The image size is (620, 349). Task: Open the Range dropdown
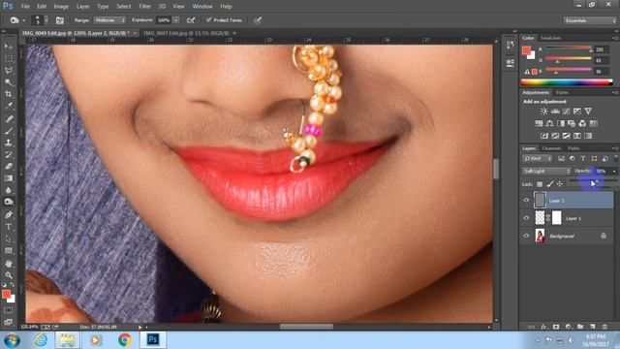pyautogui.click(x=109, y=20)
